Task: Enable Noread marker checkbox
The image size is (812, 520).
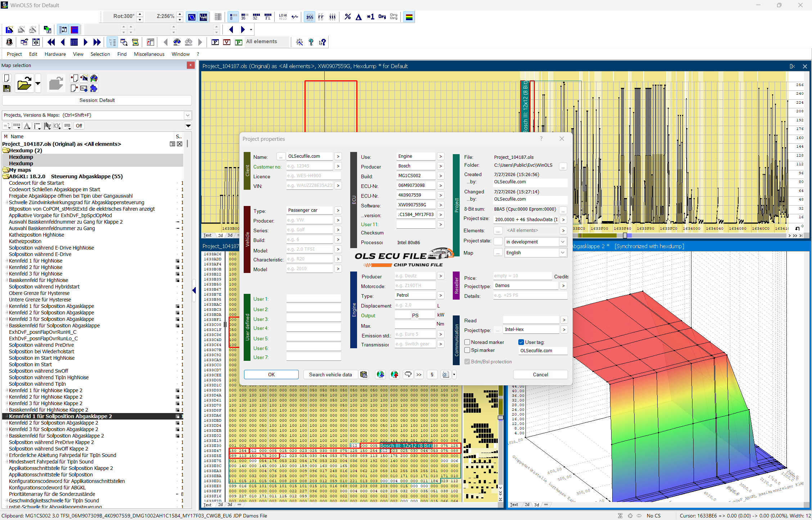Action: (x=467, y=342)
